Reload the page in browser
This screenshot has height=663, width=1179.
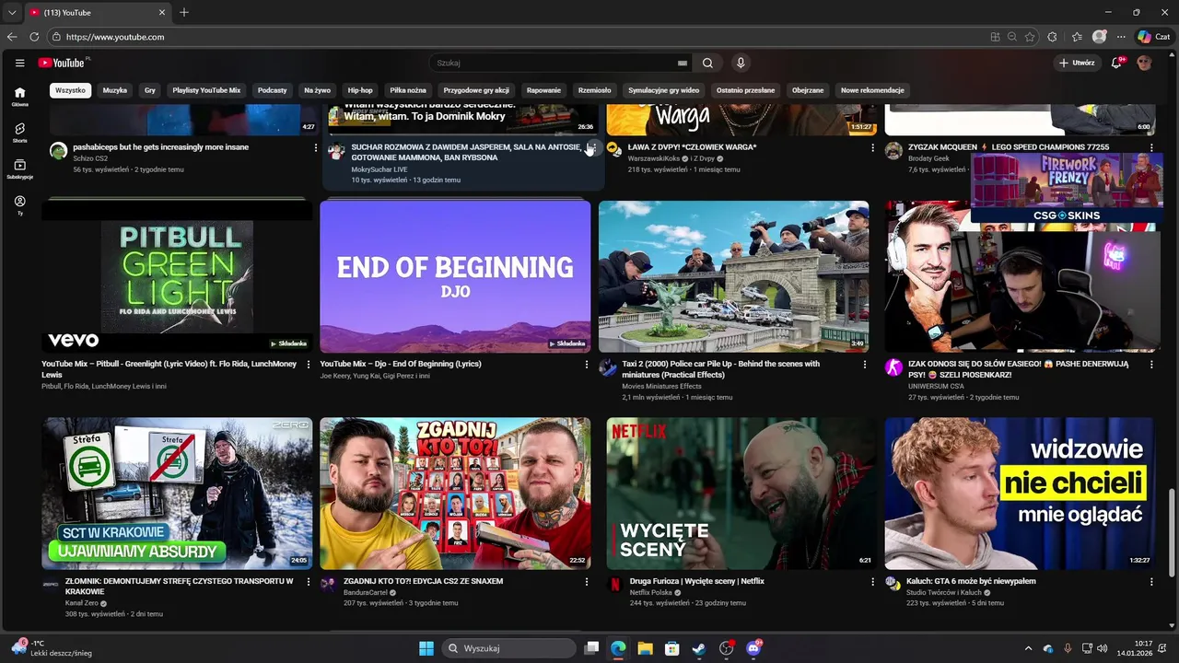pos(34,37)
